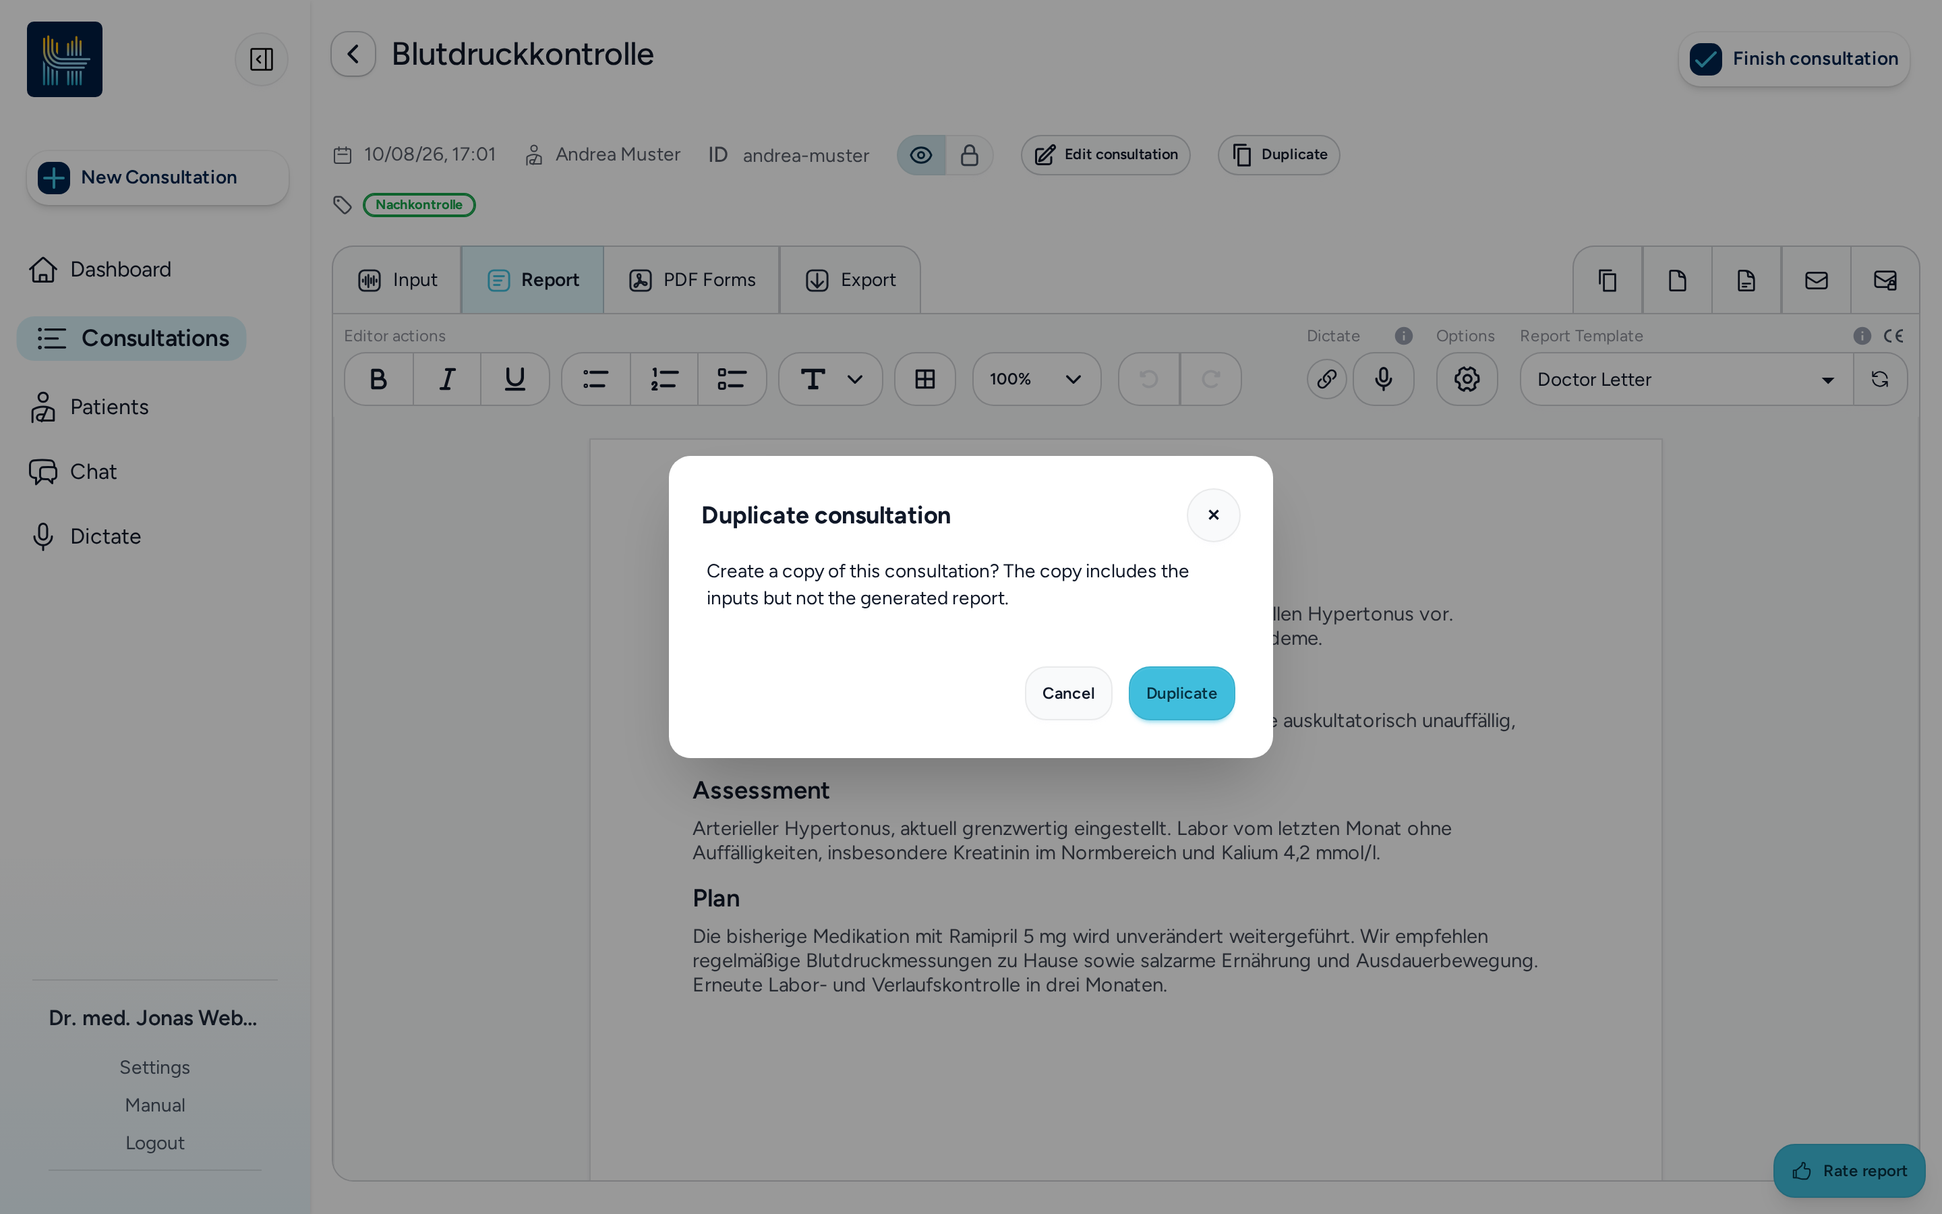Click Duplicate button in the header
The height and width of the screenshot is (1214, 1942).
click(x=1279, y=155)
